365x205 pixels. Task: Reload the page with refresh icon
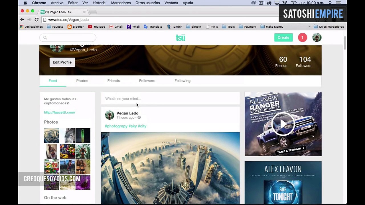tap(36, 20)
